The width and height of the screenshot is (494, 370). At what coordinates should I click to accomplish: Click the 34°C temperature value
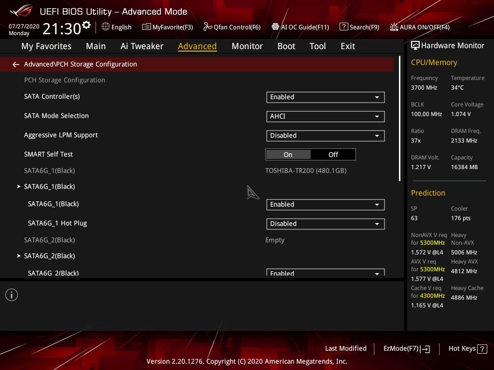[x=457, y=88]
